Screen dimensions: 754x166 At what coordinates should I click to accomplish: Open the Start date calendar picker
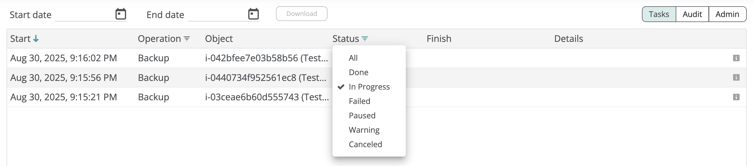[121, 14]
